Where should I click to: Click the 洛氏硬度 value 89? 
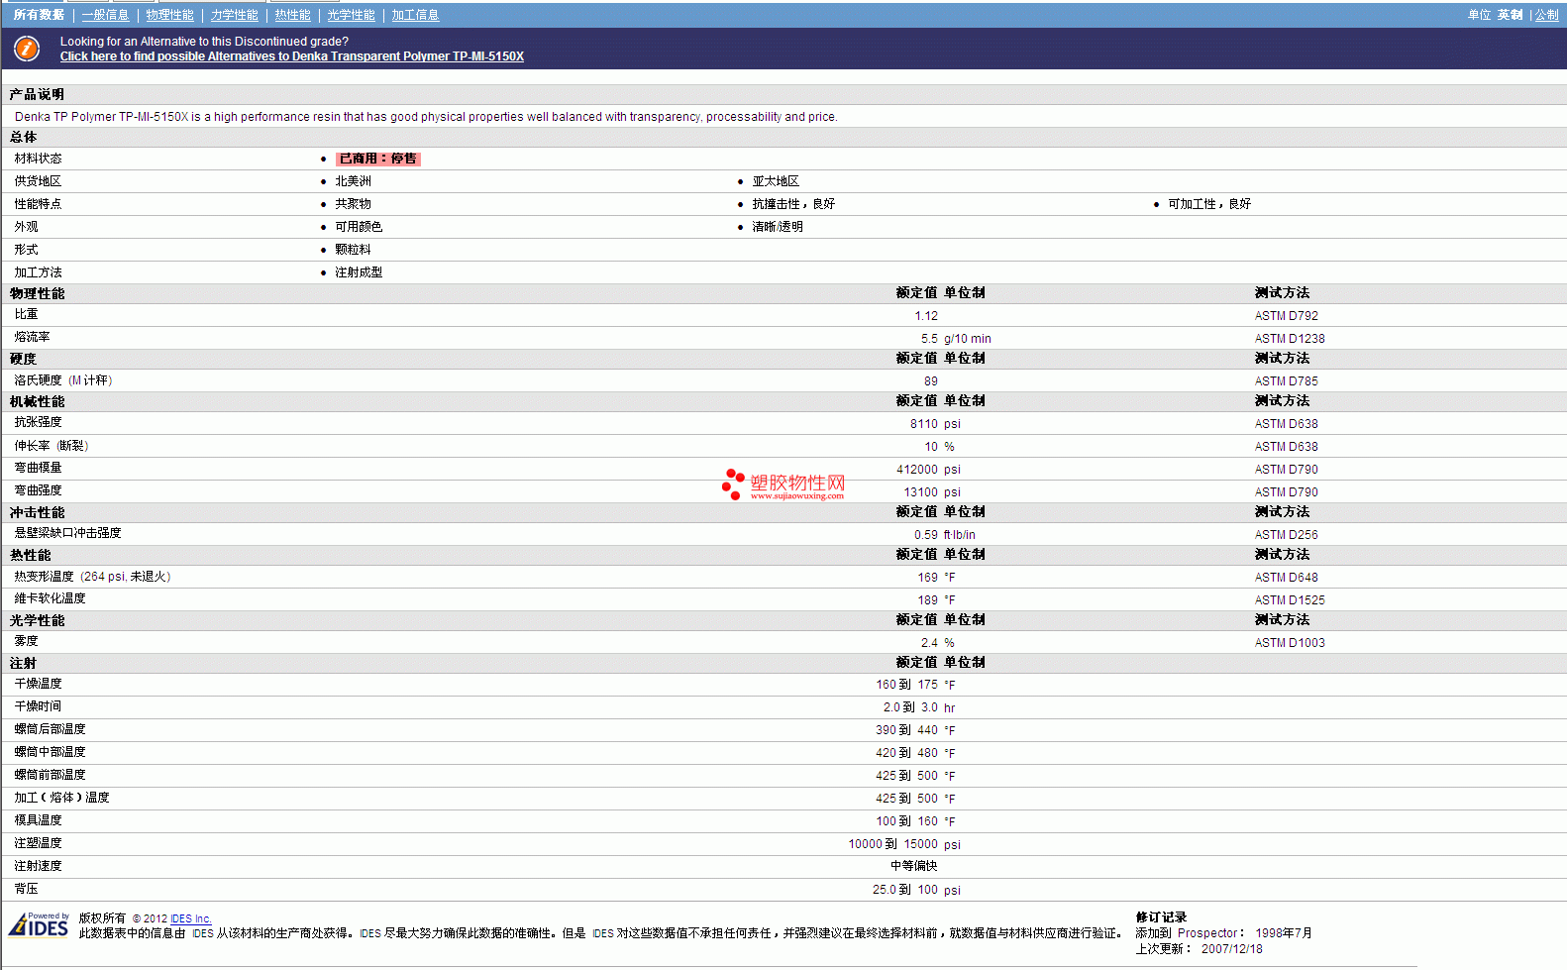point(931,381)
